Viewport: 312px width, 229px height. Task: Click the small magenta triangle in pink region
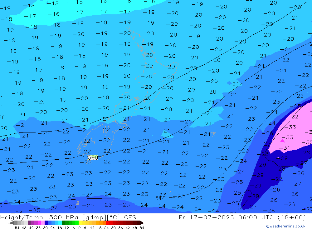[x=282, y=141]
